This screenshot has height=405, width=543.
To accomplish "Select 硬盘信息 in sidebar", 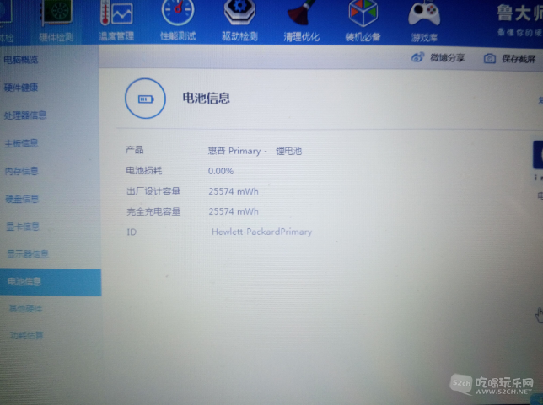I will [22, 199].
